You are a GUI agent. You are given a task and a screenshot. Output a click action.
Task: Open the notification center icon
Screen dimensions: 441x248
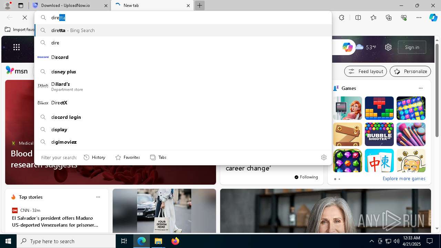tap(430, 241)
